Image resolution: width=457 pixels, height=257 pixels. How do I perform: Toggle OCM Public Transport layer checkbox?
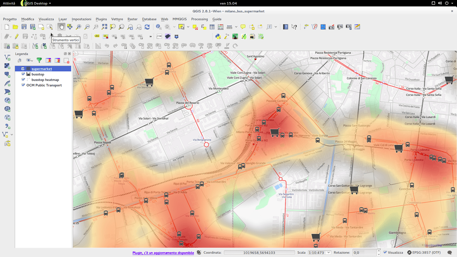(23, 85)
